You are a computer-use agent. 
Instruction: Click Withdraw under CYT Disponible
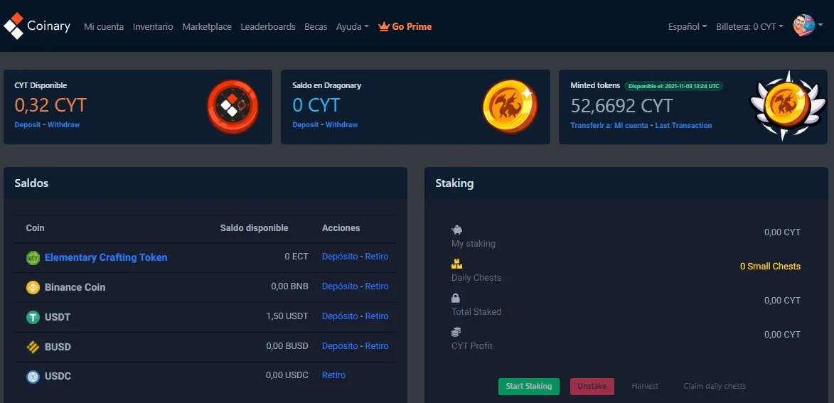click(64, 124)
